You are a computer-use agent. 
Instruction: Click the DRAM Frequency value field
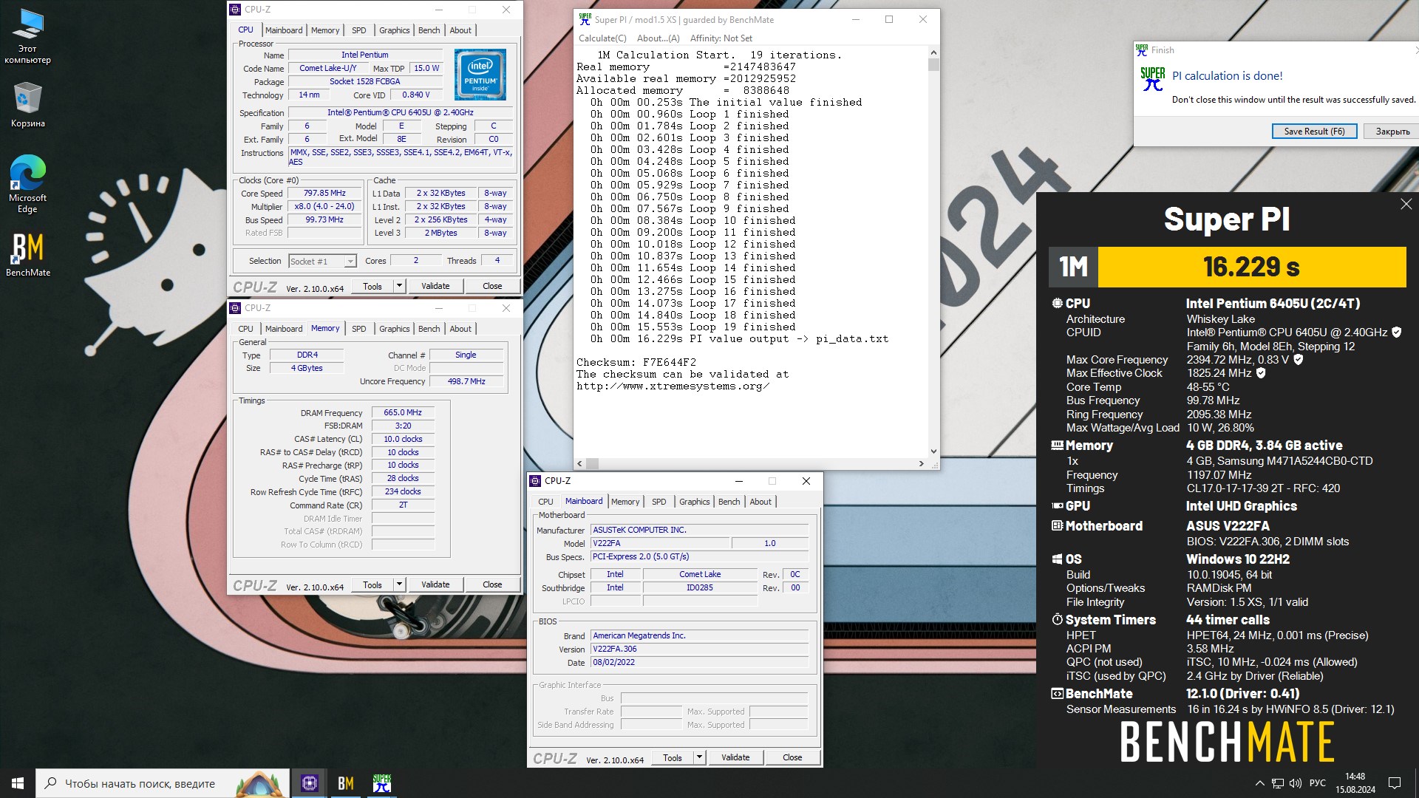403,412
